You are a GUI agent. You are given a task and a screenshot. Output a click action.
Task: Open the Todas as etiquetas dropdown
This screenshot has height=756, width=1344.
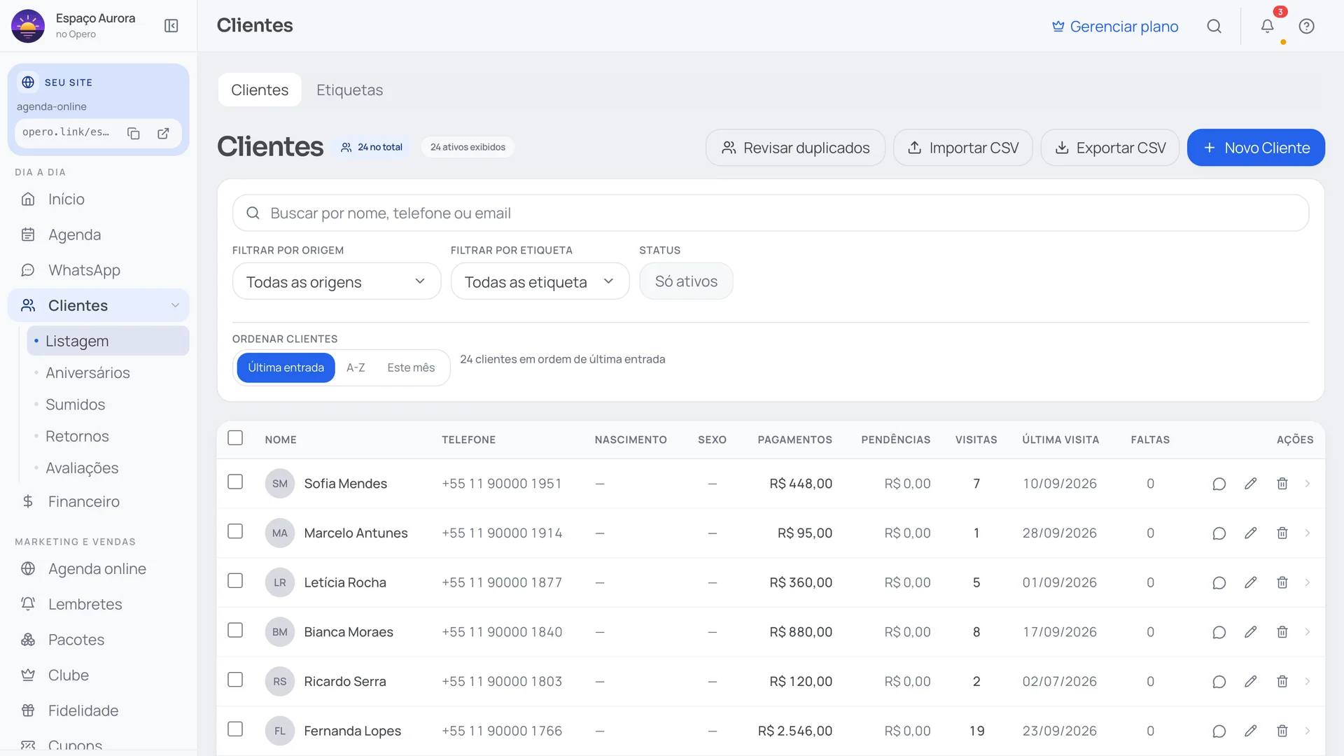pyautogui.click(x=540, y=281)
